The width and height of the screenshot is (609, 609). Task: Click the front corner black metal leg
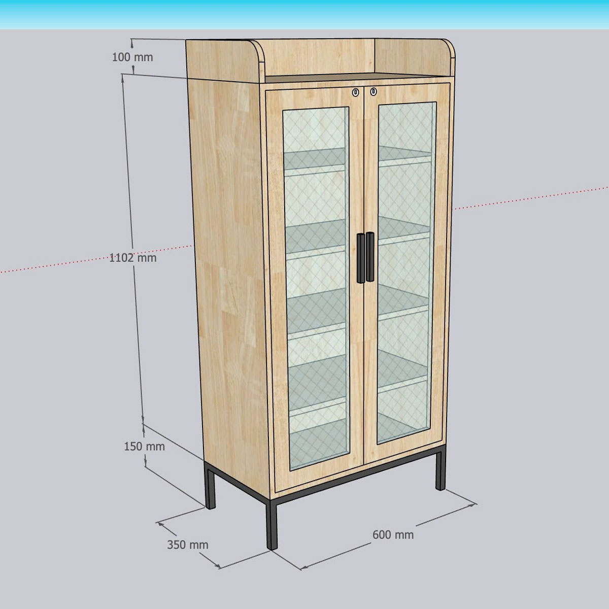(273, 523)
